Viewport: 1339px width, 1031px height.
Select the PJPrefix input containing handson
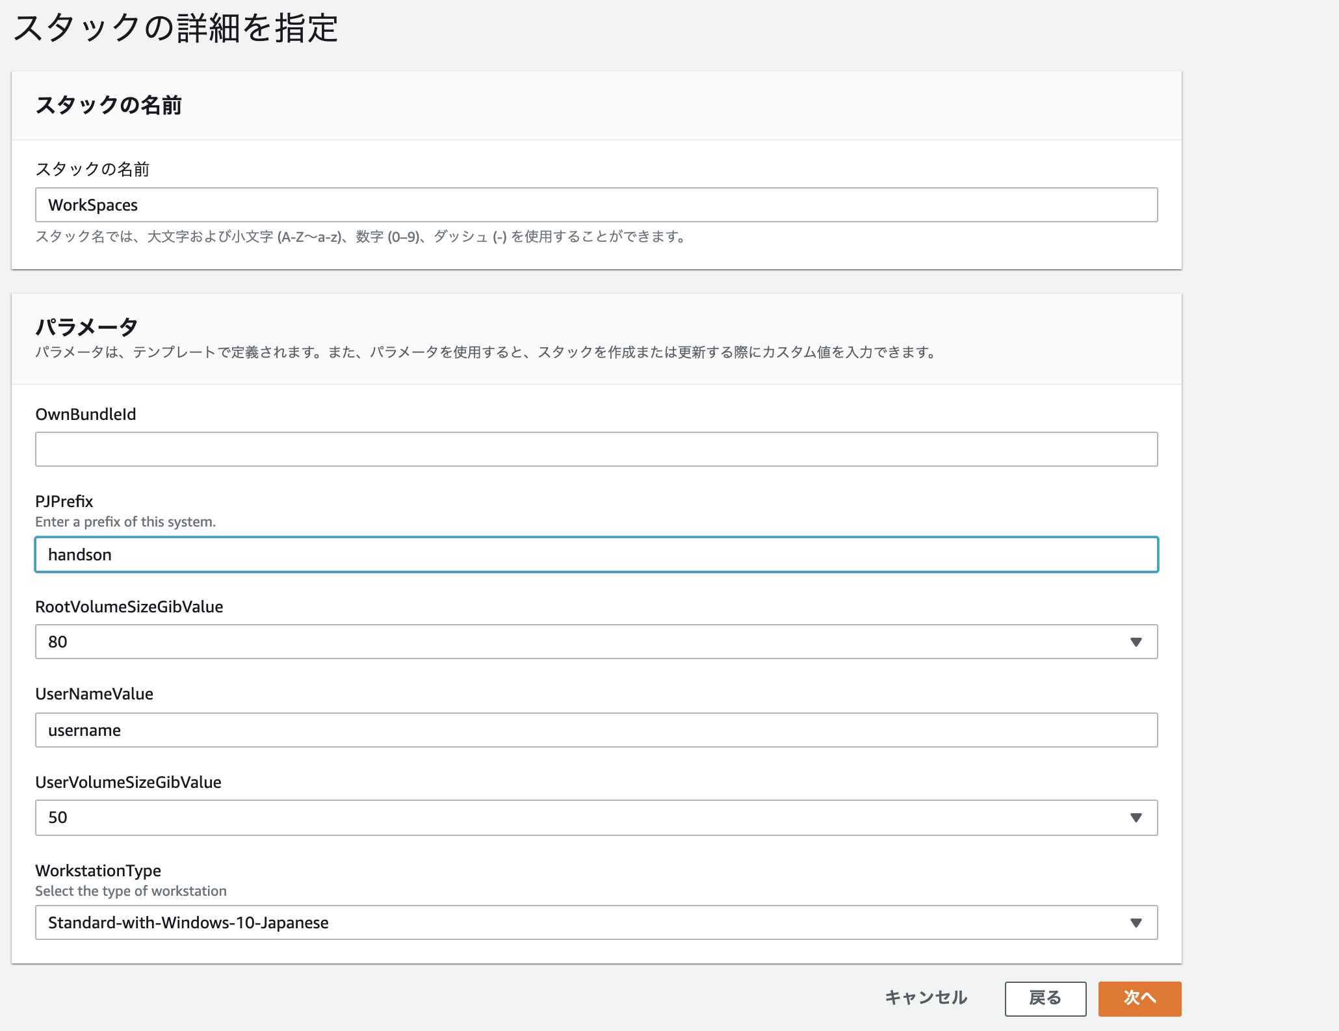(x=595, y=555)
